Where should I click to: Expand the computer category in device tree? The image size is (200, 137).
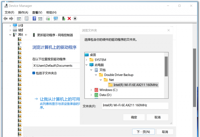point(10,26)
